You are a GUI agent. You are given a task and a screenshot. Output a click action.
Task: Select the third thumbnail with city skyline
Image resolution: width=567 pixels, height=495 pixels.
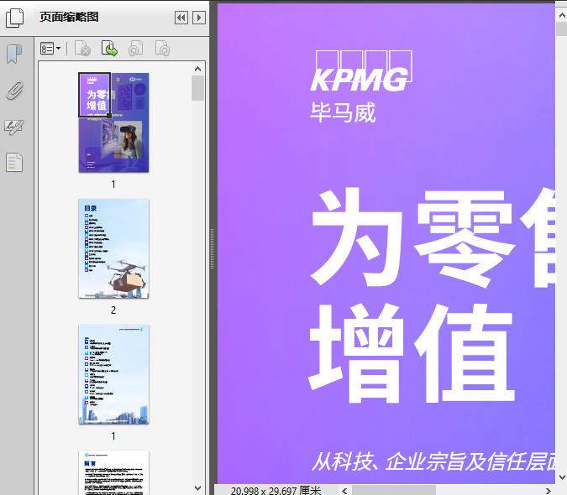point(113,374)
